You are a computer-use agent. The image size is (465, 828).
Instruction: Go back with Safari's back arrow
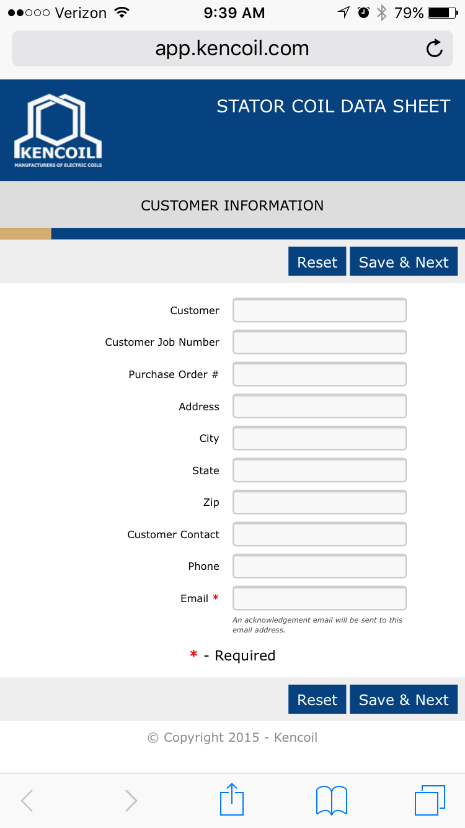[x=27, y=801]
